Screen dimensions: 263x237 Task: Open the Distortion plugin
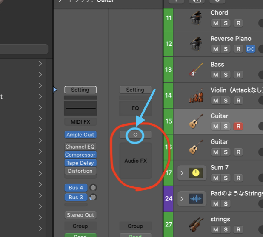80,171
